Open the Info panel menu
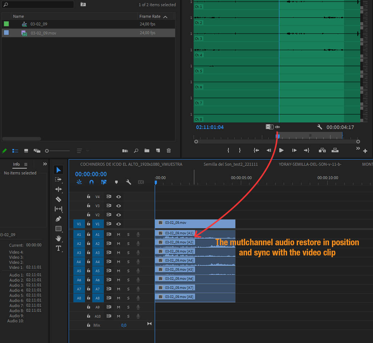Image resolution: width=373 pixels, height=343 pixels. coord(25,164)
